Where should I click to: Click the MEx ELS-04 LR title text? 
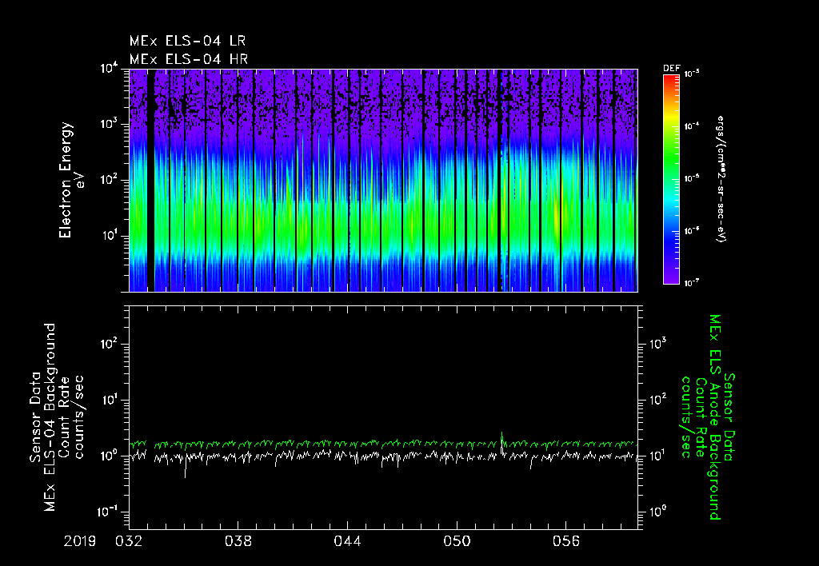point(188,40)
